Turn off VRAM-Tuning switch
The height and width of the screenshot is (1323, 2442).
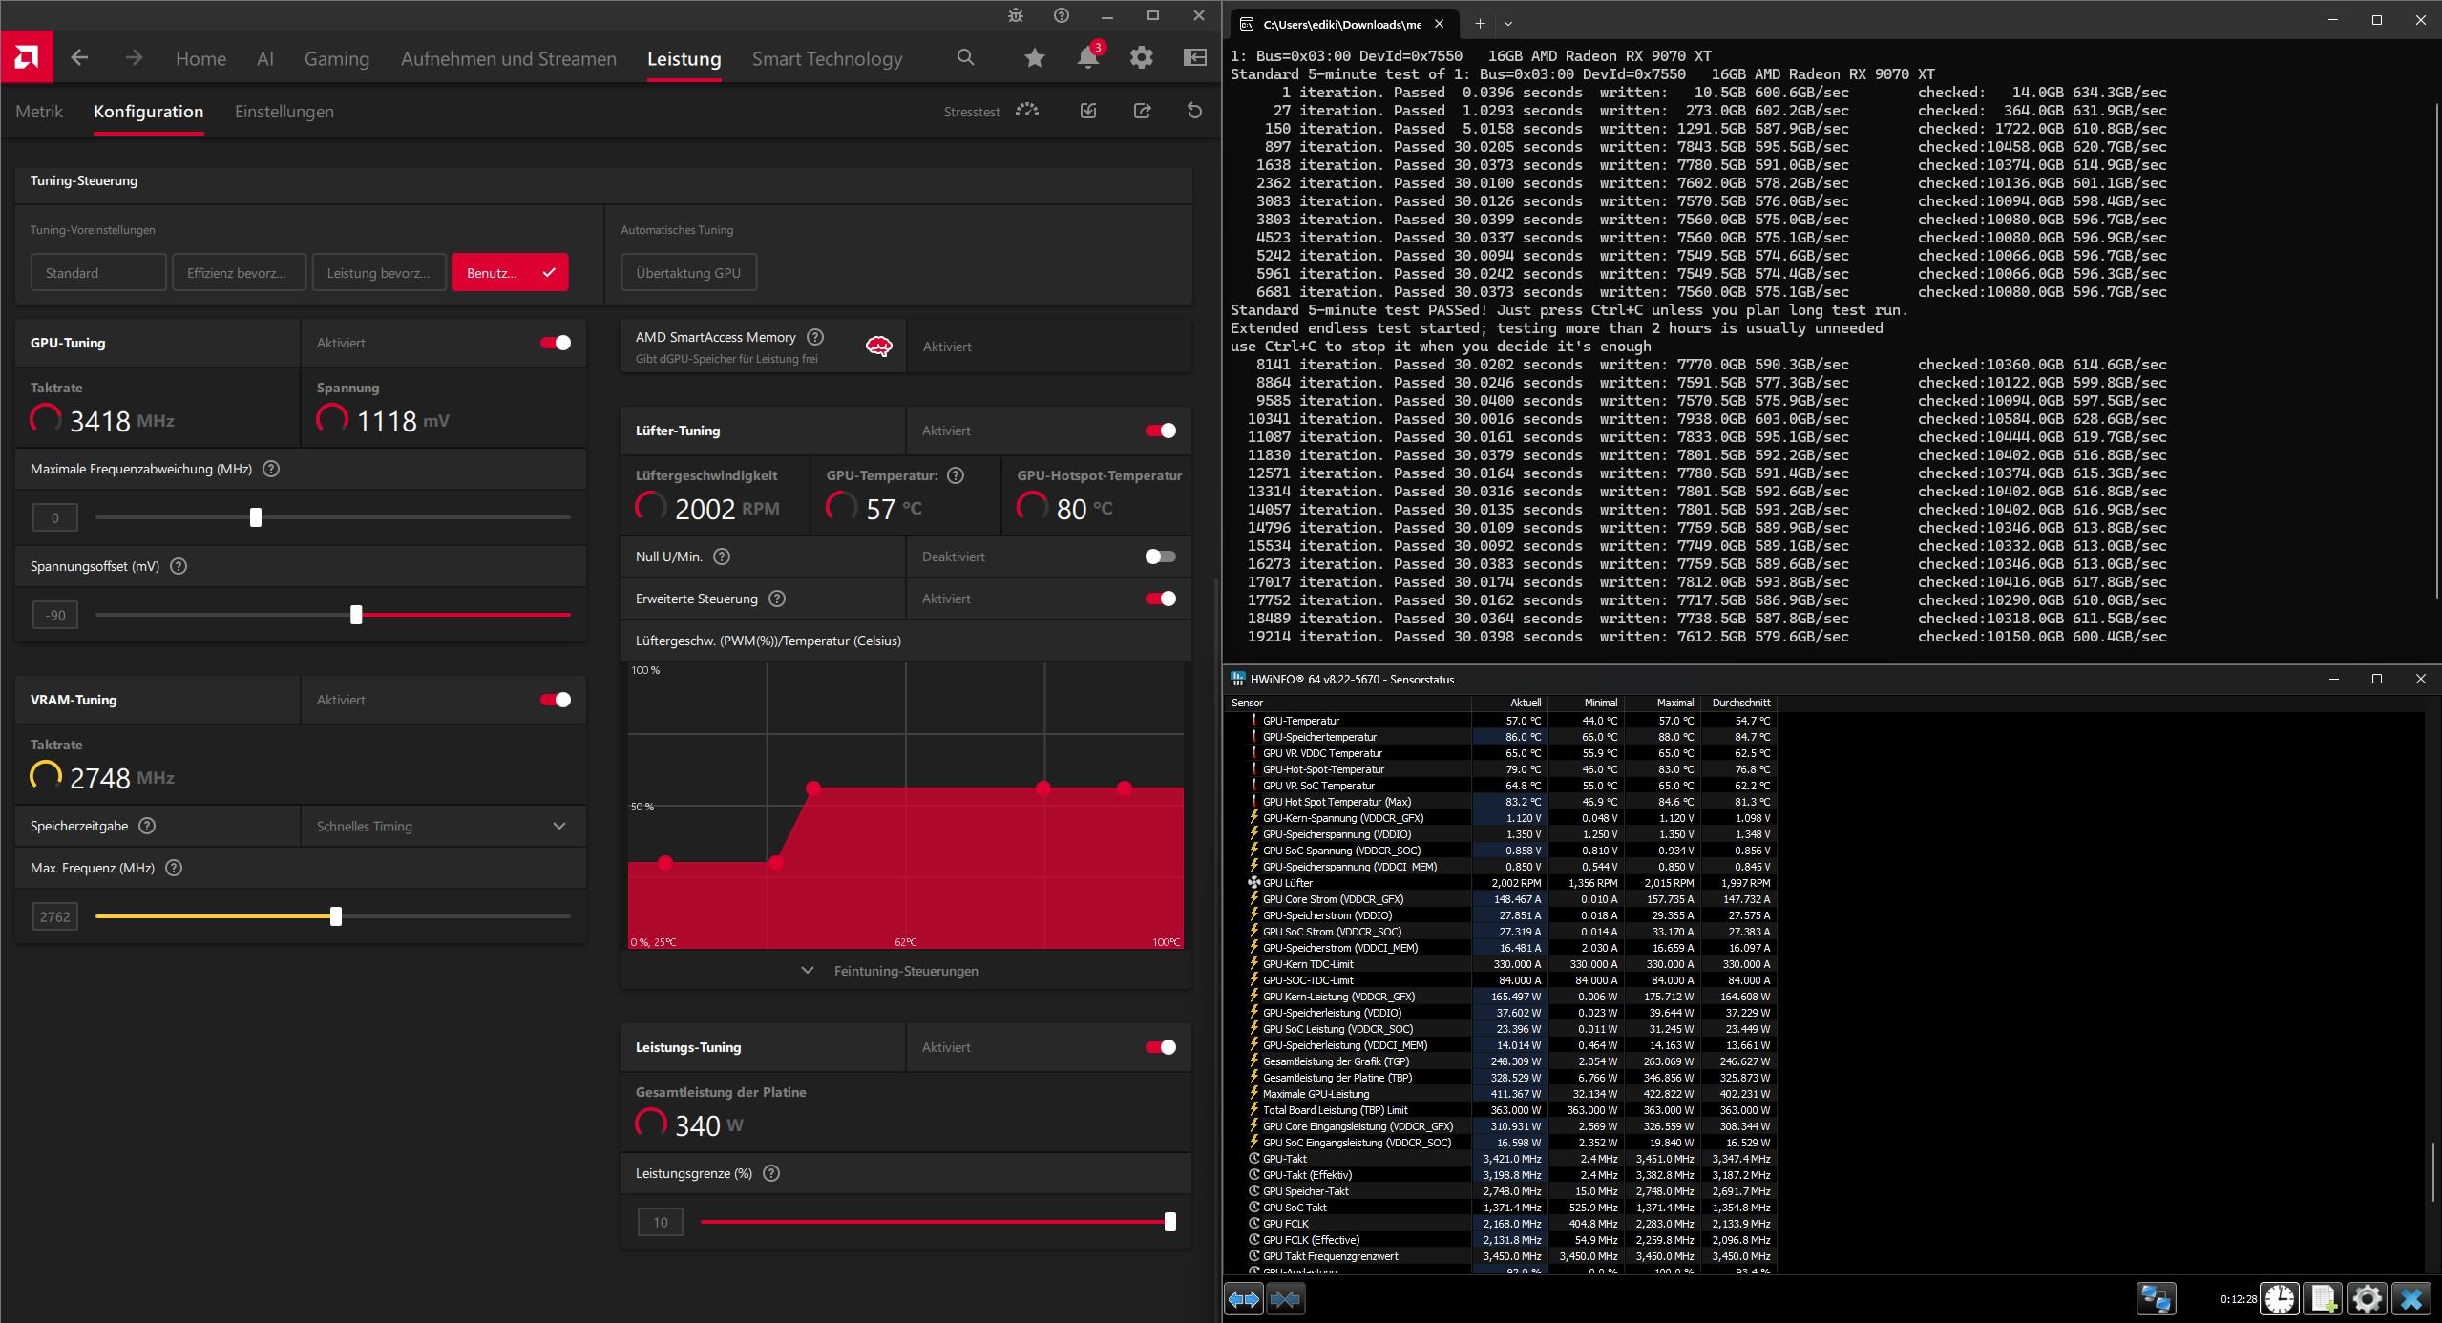(556, 700)
